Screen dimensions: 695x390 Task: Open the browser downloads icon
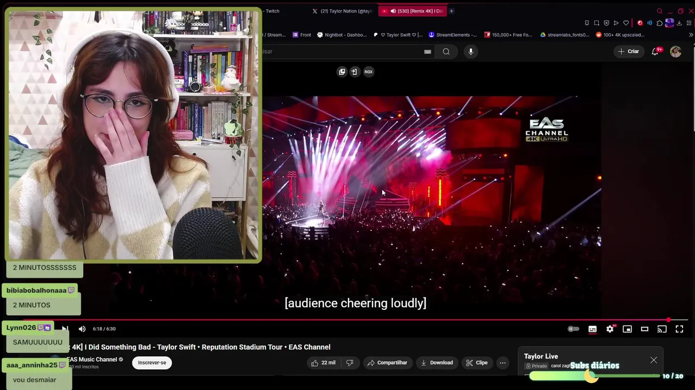(x=679, y=23)
